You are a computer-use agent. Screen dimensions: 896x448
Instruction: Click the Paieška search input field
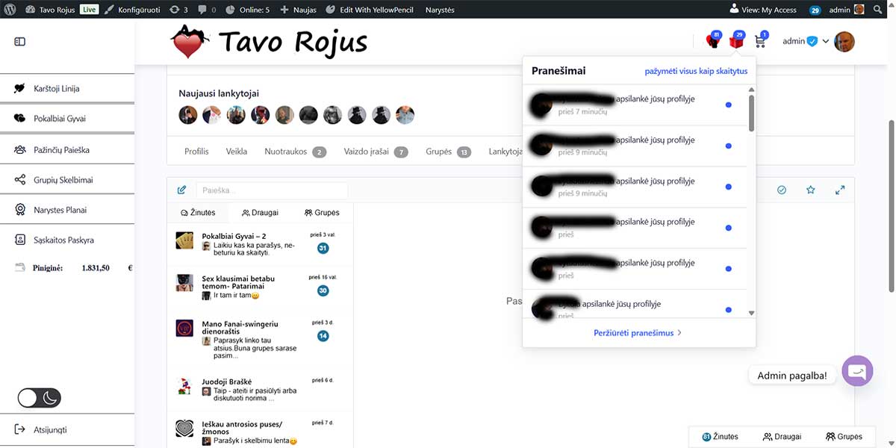tap(272, 190)
